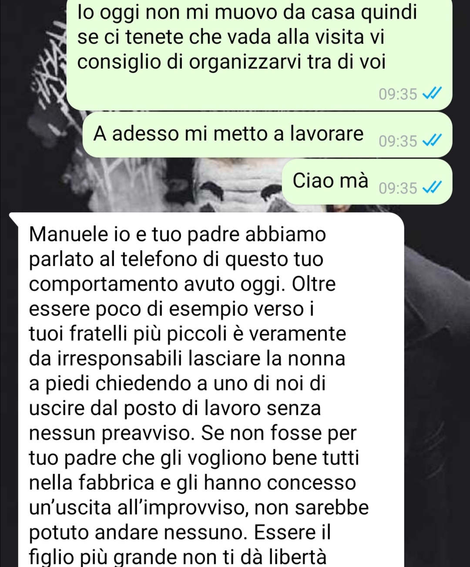The width and height of the screenshot is (470, 567).
Task: Click the 09:35 timestamp on 'A adesso mi metto a lavorare'
Action: click(x=398, y=141)
